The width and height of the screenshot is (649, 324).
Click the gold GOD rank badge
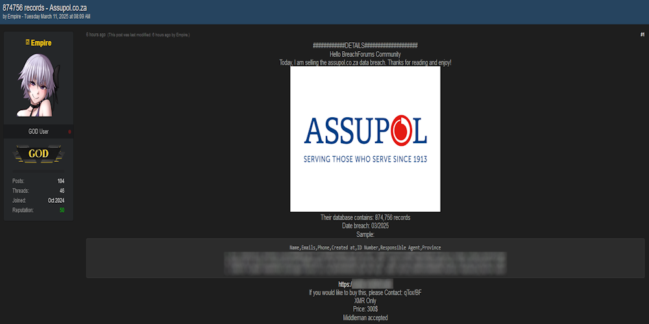(x=38, y=154)
